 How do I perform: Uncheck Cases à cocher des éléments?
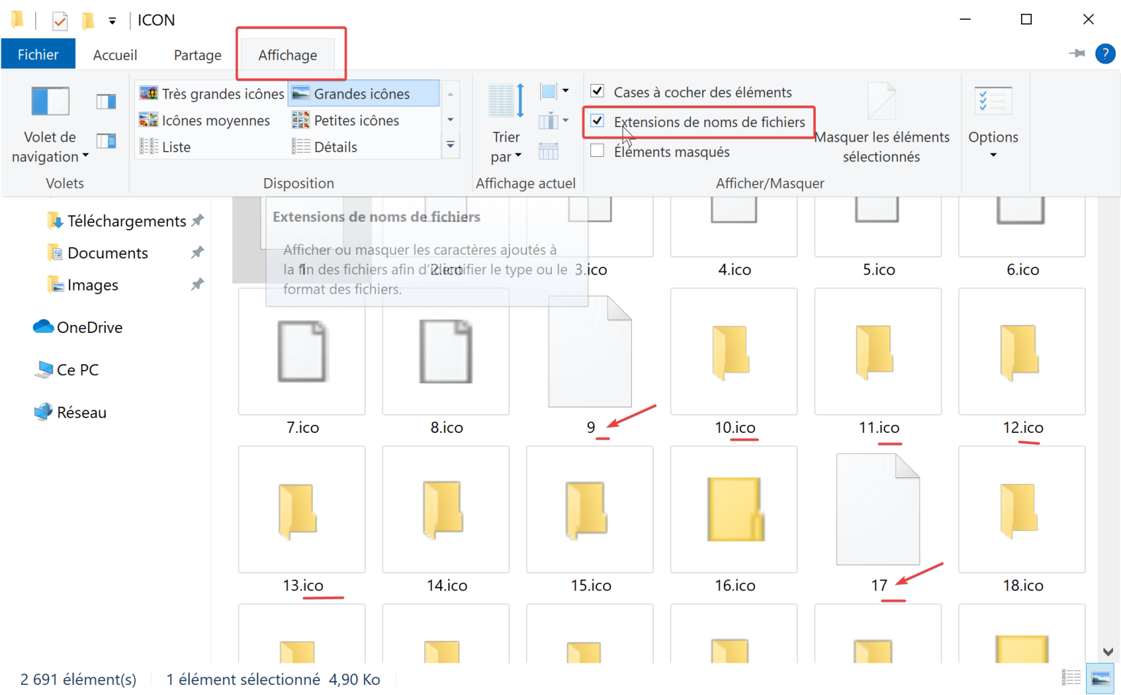pos(597,91)
